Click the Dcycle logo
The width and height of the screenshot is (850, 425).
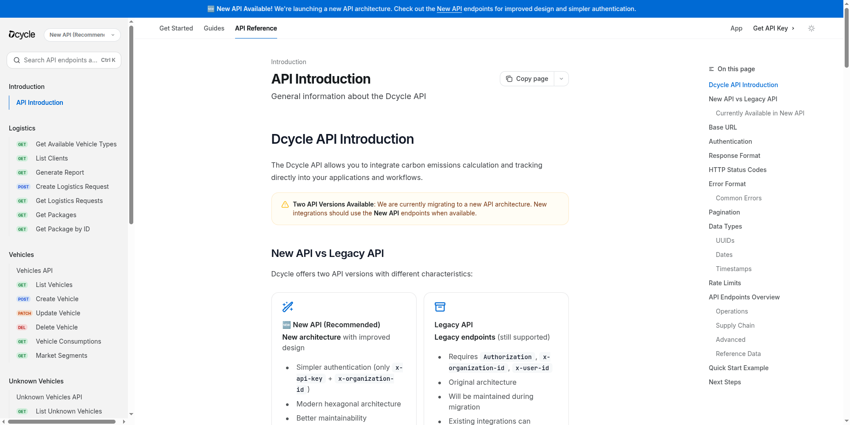[x=22, y=34]
